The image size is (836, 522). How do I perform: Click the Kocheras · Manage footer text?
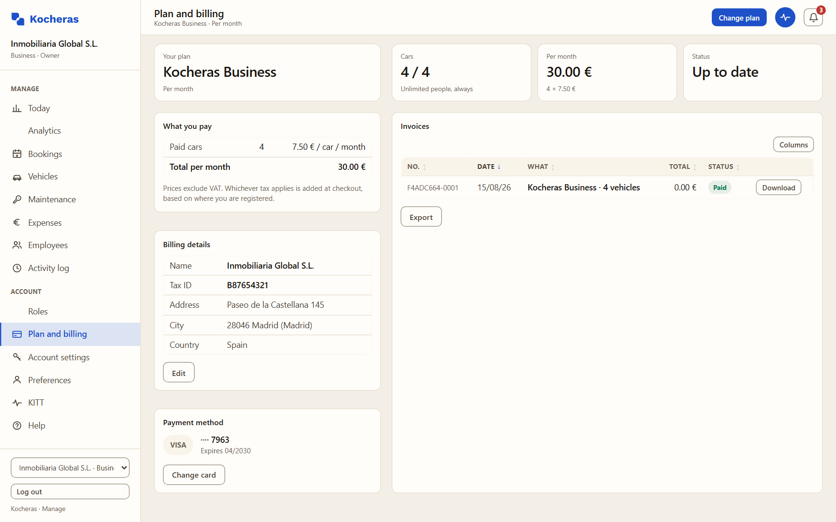38,509
